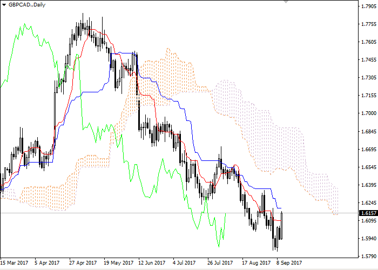The height and width of the screenshot is (270, 378).
Task: Click the 1.7000 price axis label
Action: click(x=369, y=113)
